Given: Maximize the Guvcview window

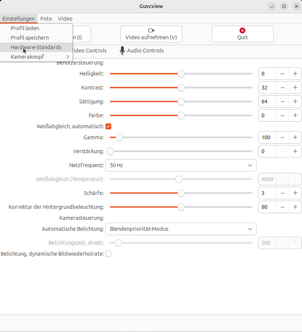Looking at the screenshot, I should [284, 7].
